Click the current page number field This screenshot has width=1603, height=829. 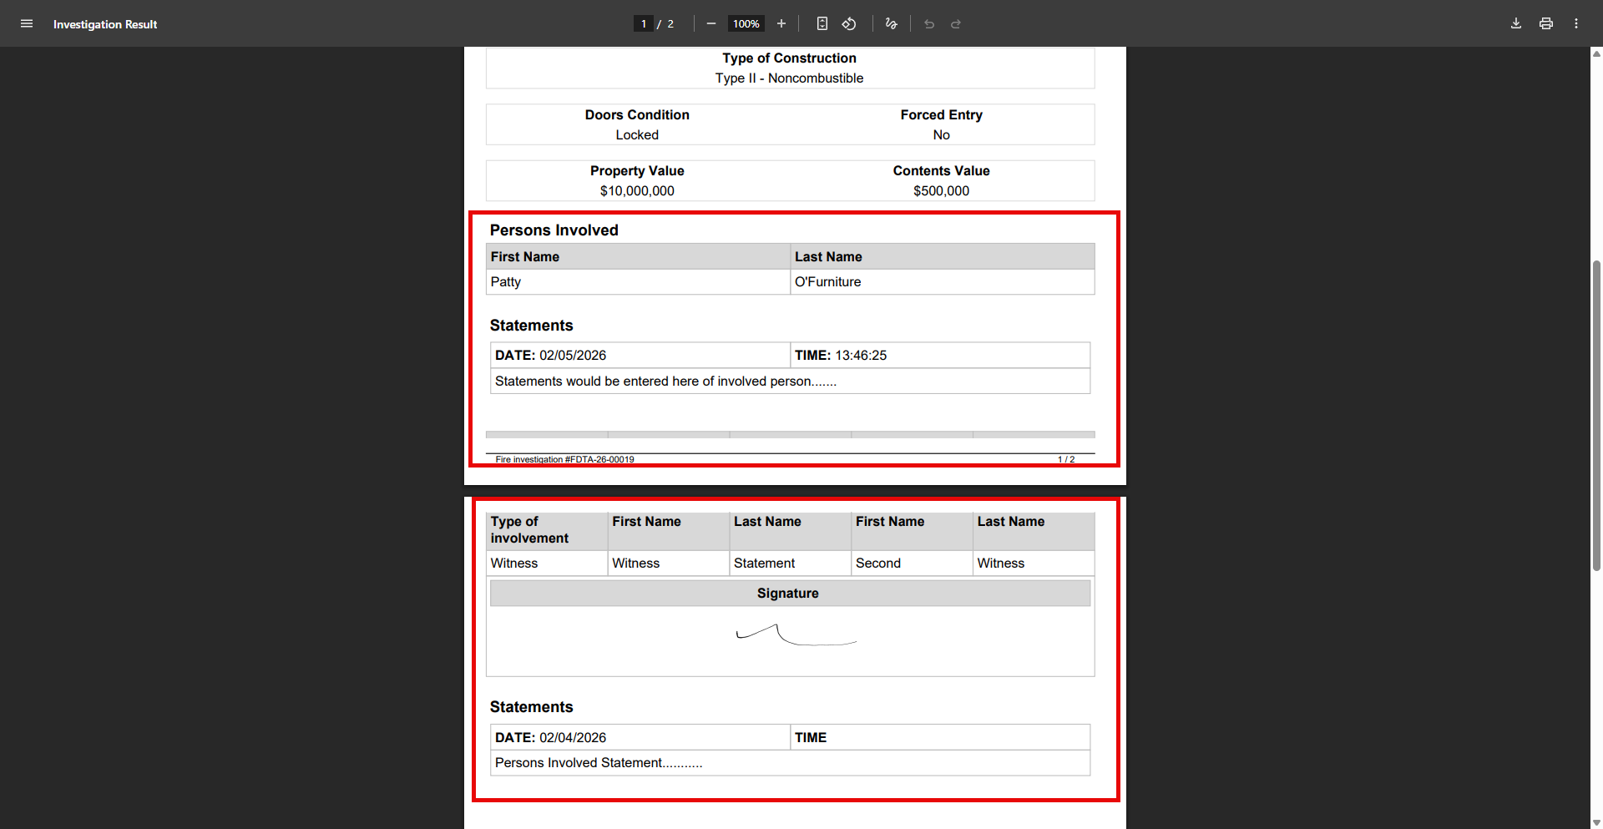tap(644, 23)
